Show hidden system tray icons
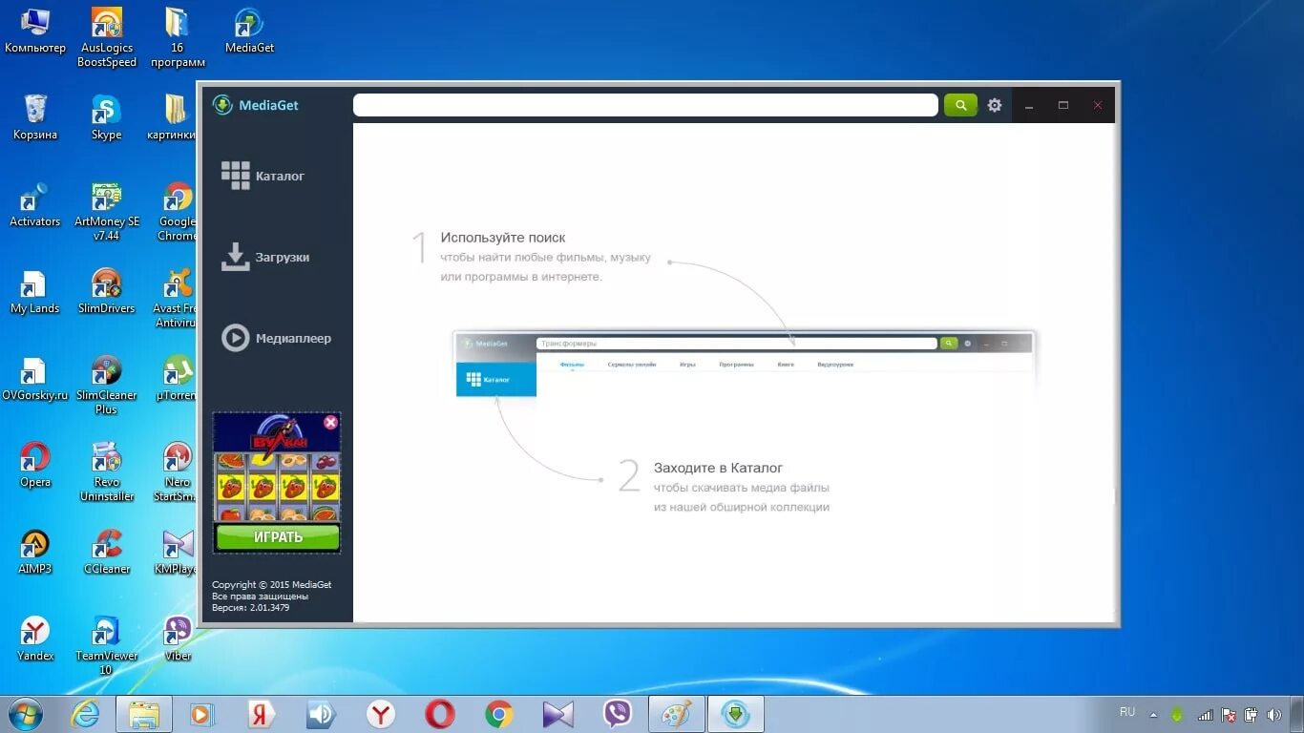The image size is (1304, 733). [1153, 714]
